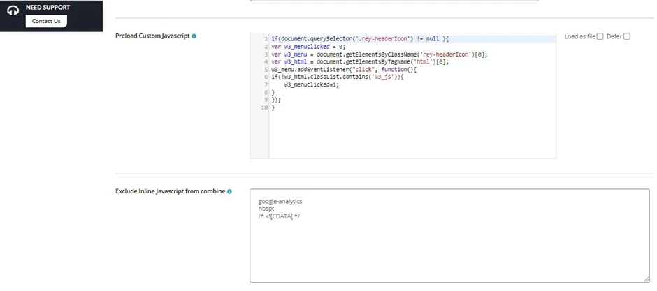Click the Preload Custom Javascript label
Viewport: 657px width, 291px height.
pos(152,36)
